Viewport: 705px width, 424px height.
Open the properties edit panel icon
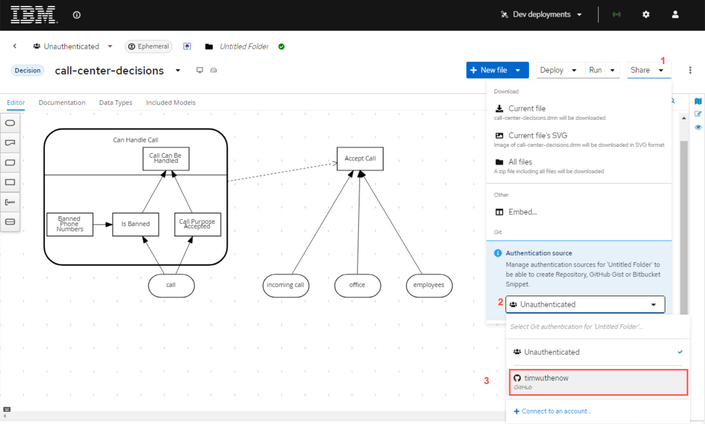[698, 114]
